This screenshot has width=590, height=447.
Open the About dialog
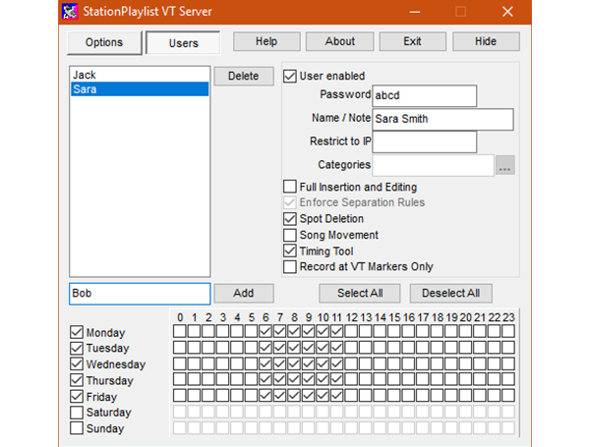(340, 41)
